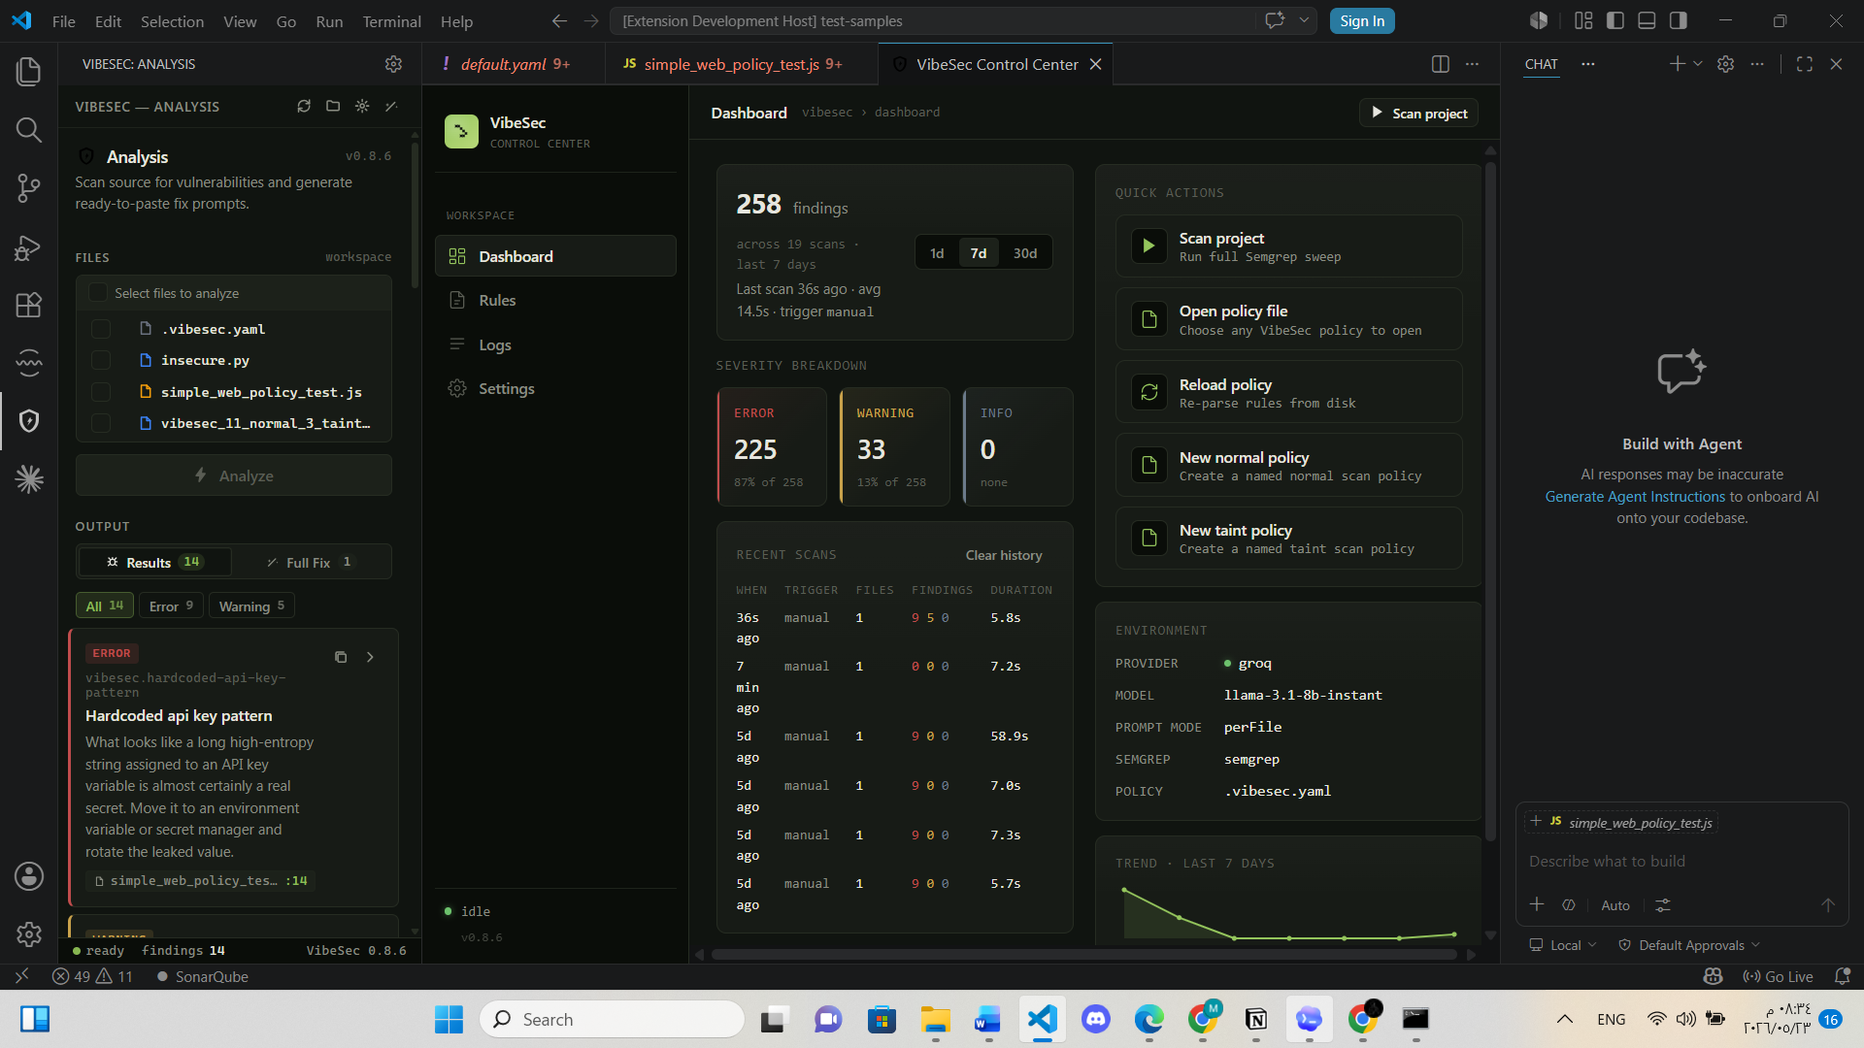Click the Windows taskbar Search box
The width and height of the screenshot is (1864, 1048).
[x=612, y=1019]
